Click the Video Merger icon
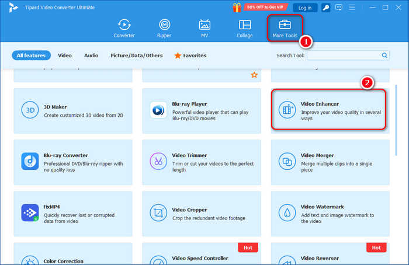 [x=287, y=161]
